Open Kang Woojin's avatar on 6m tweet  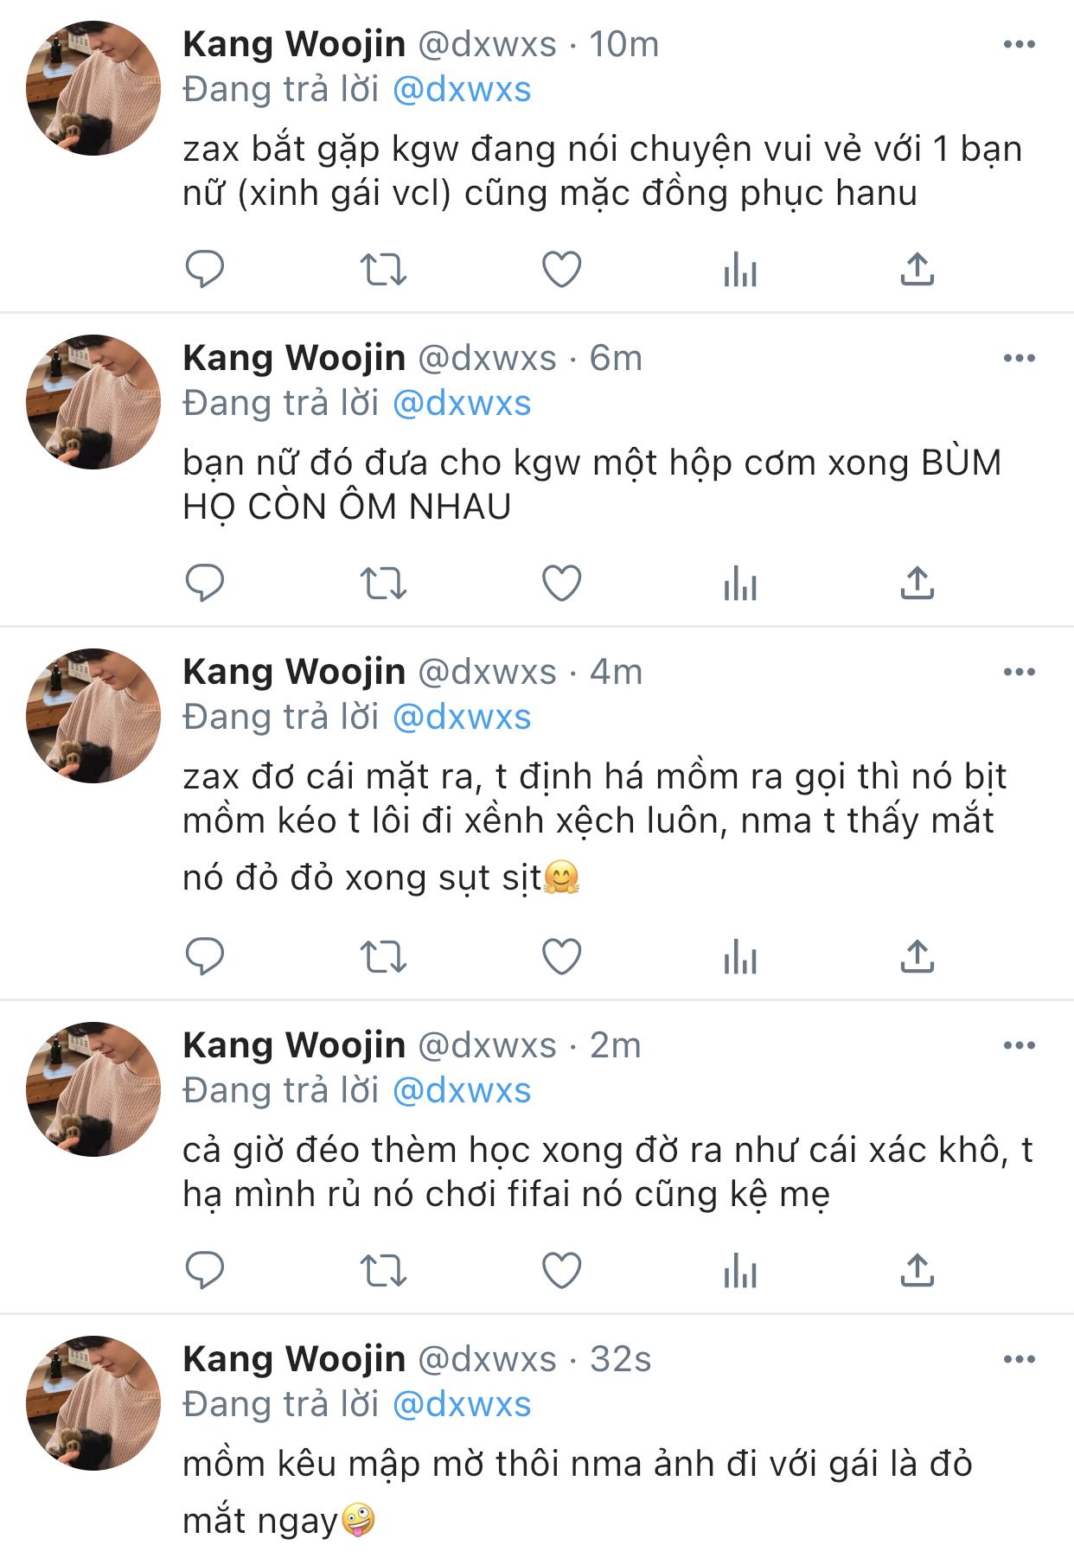click(x=93, y=402)
